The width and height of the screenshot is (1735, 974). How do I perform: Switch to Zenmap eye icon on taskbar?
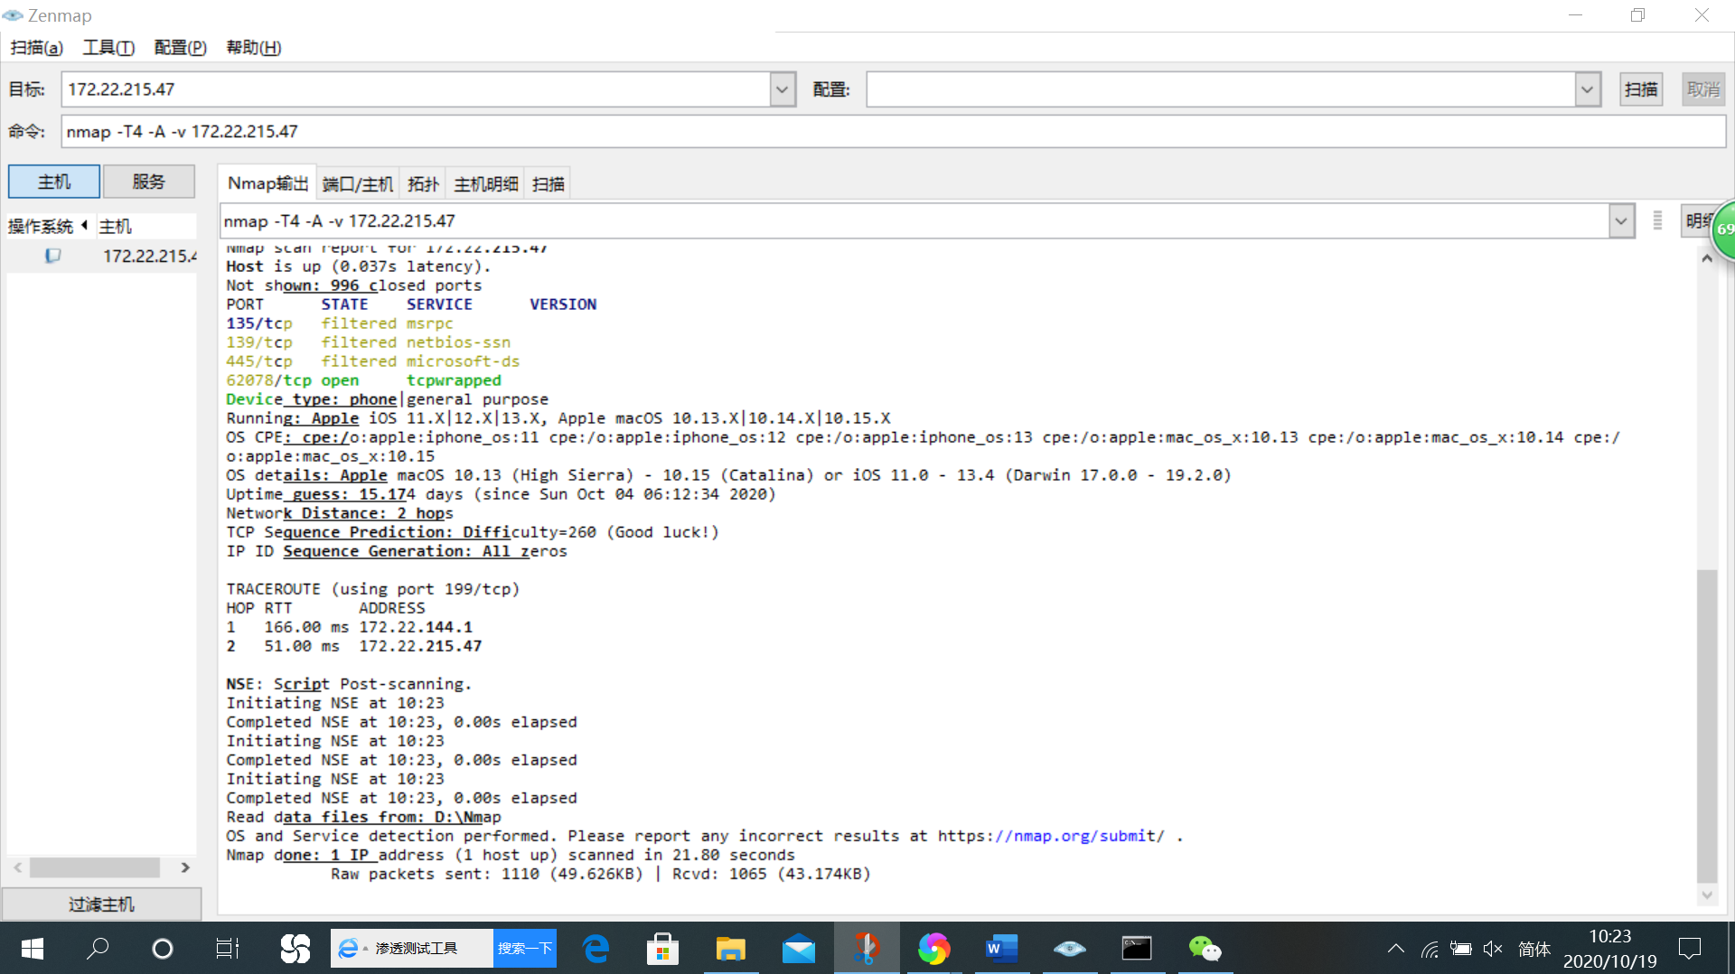(1070, 948)
